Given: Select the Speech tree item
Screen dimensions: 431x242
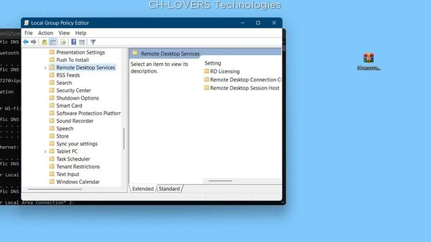Looking at the screenshot, I should pos(65,128).
